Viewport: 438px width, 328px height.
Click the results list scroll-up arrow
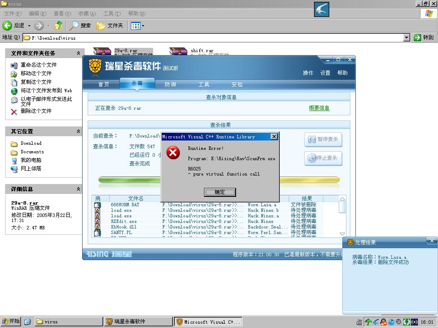pos(342,199)
